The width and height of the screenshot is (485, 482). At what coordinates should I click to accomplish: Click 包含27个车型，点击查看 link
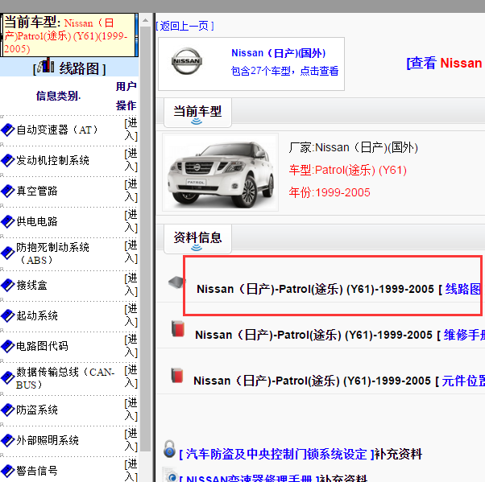click(x=284, y=71)
